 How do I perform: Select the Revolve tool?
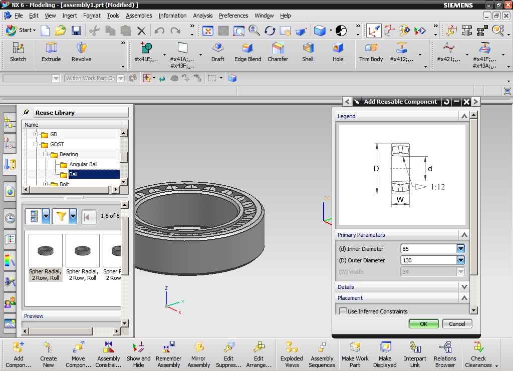tap(82, 52)
